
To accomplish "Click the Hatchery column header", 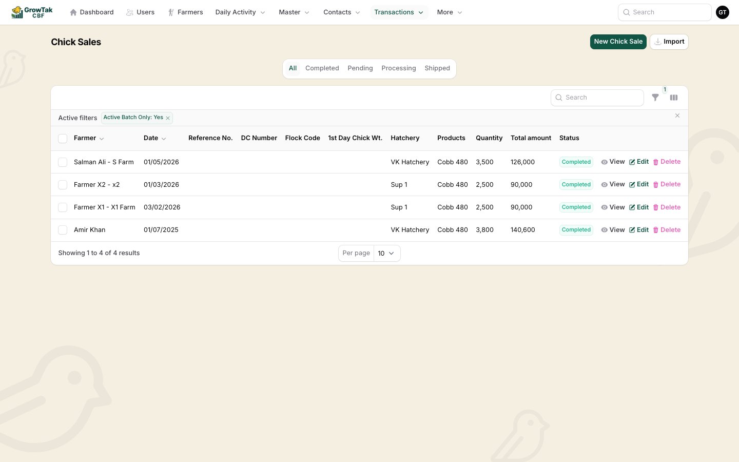I will [x=405, y=138].
